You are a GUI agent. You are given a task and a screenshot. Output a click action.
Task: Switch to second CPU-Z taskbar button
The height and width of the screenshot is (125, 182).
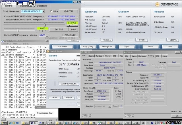pos(136,123)
